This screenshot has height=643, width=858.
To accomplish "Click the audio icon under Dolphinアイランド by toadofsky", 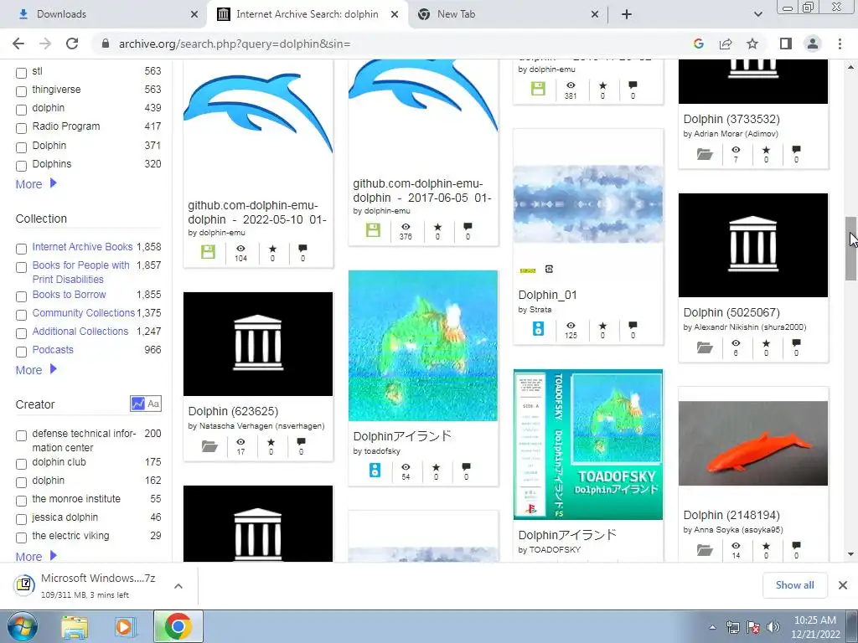I will 375,471.
